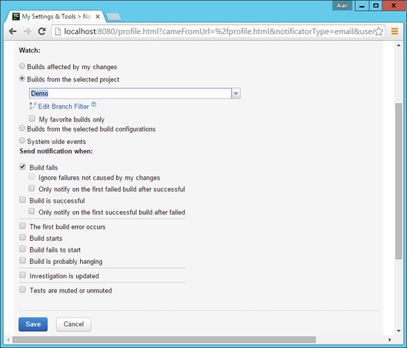The height and width of the screenshot is (348, 407).
Task: Click the TeamCity favicon on the tab
Action: click(x=16, y=16)
